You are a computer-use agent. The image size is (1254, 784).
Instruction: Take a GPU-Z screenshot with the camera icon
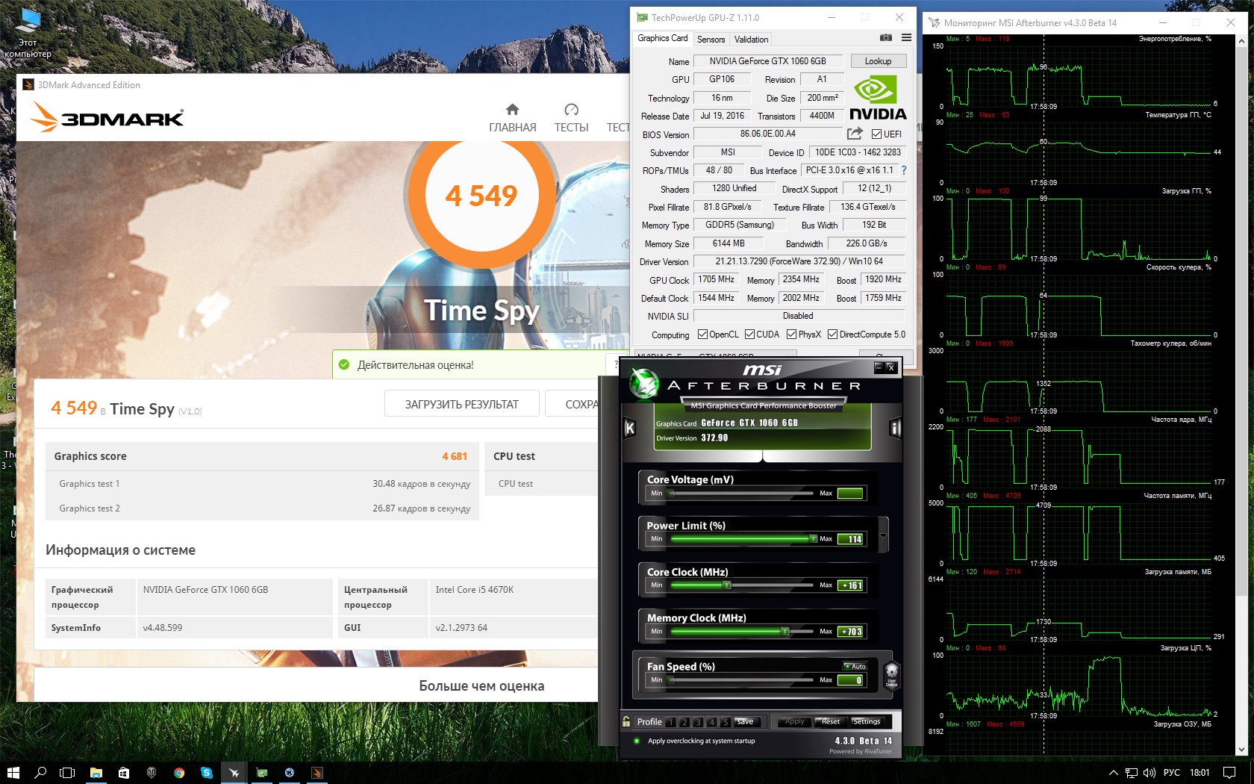tap(886, 37)
